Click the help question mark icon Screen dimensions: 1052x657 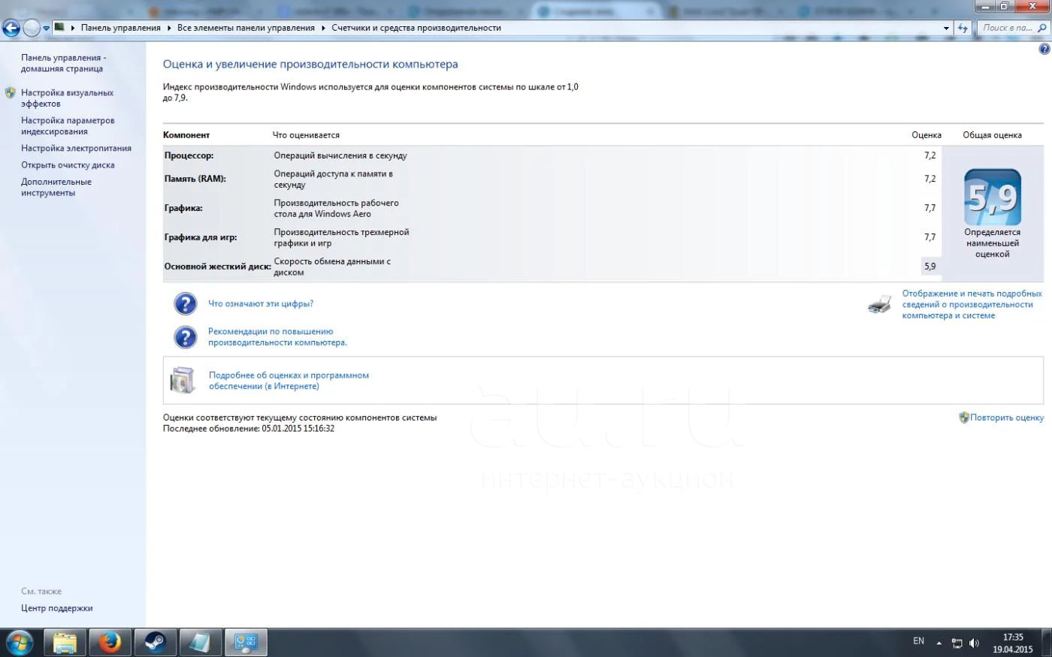(x=1044, y=49)
